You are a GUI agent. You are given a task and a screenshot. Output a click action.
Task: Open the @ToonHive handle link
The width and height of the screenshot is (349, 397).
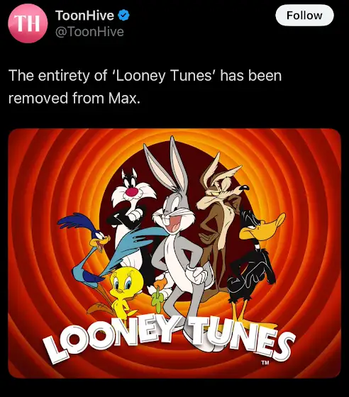89,32
